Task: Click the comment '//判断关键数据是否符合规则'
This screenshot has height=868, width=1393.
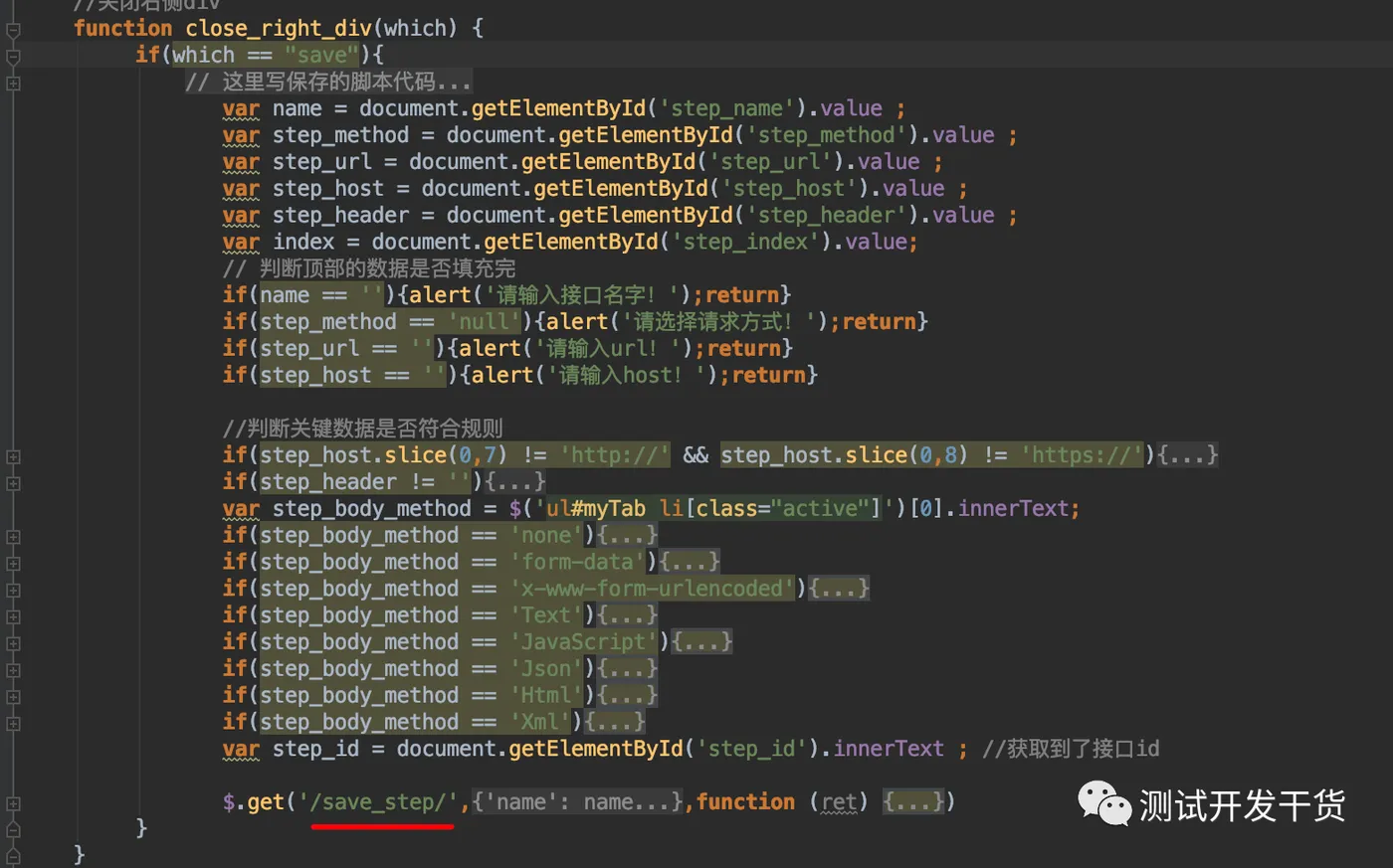Action: (x=363, y=429)
